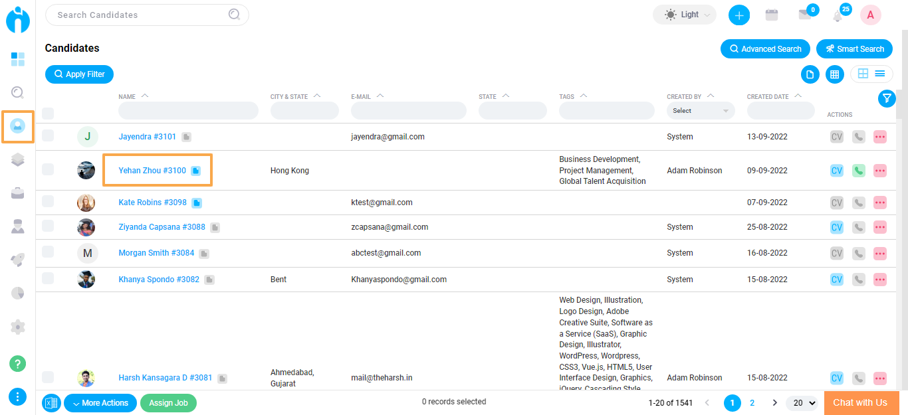Click the Smart Search button
Image resolution: width=908 pixels, height=415 pixels.
[x=854, y=48]
